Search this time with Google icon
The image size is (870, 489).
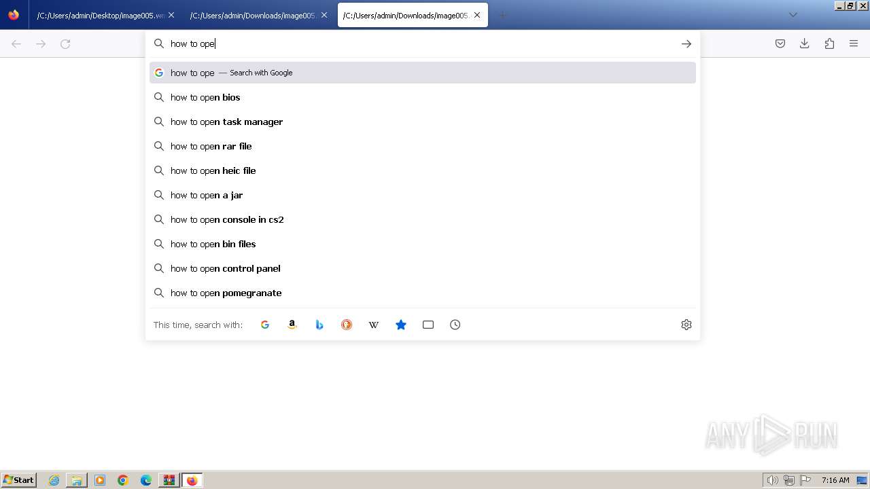tap(265, 325)
